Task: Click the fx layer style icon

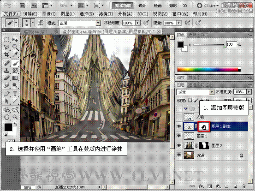Action: (202, 186)
